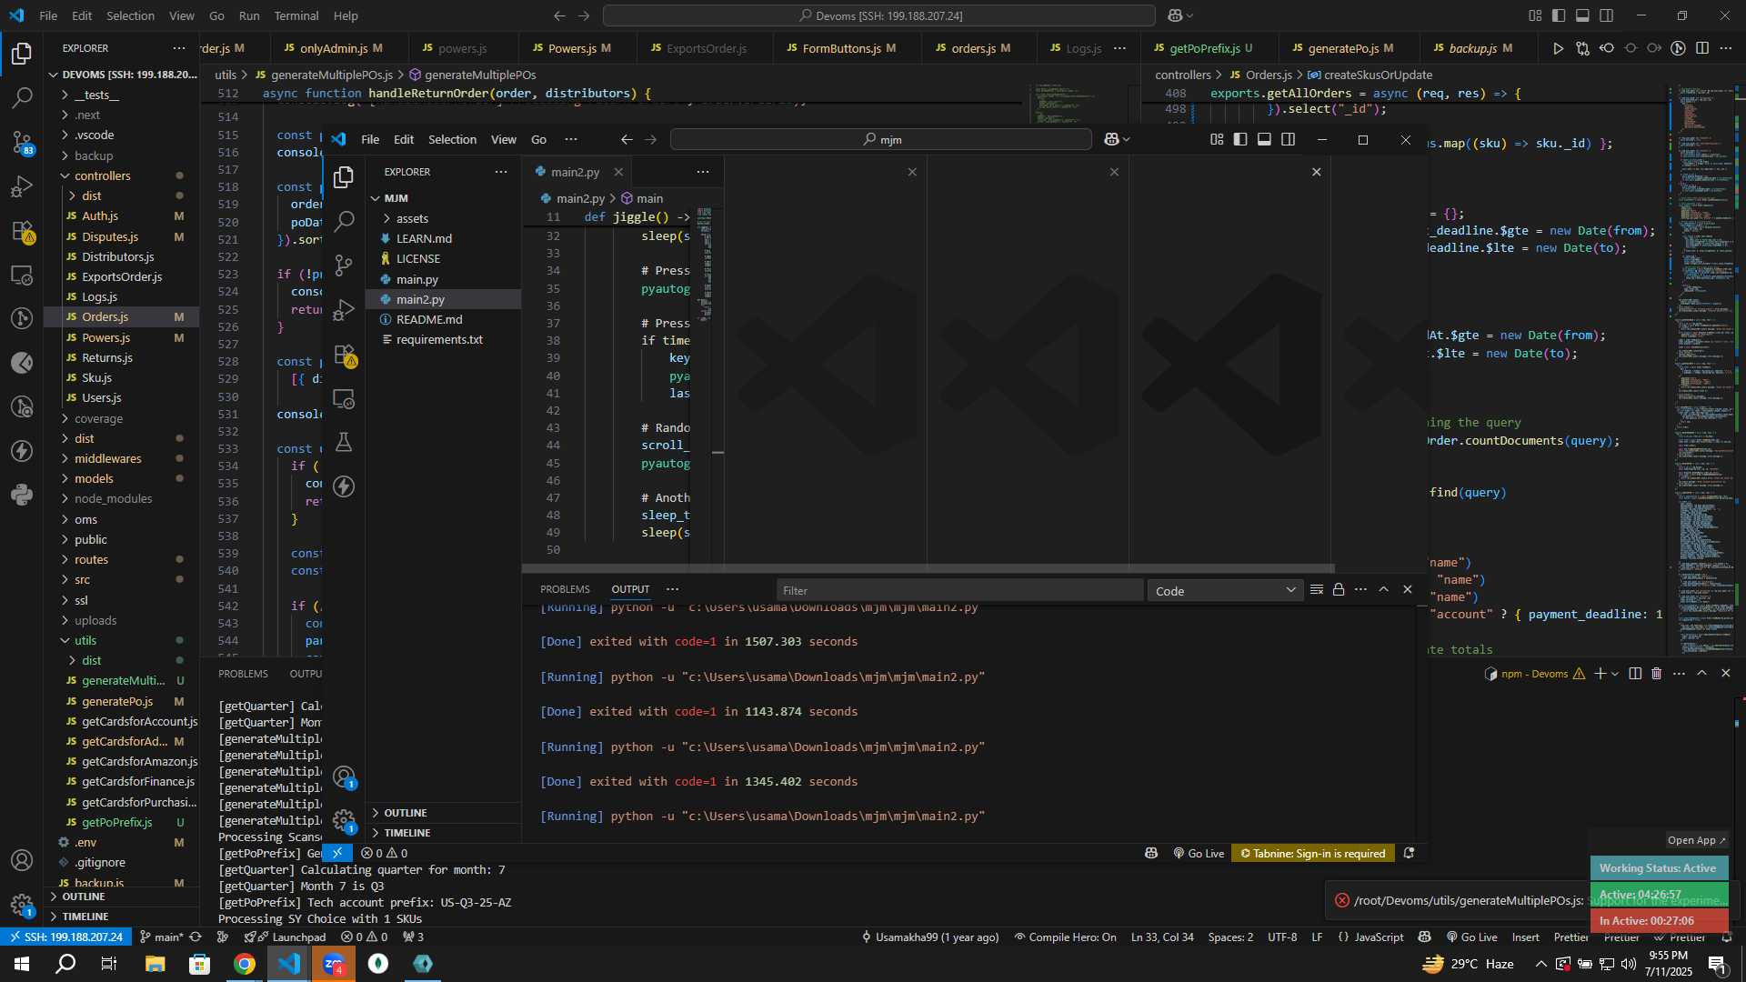
Task: Click Run play button in Devoms editor toolbar
Action: tap(1558, 48)
